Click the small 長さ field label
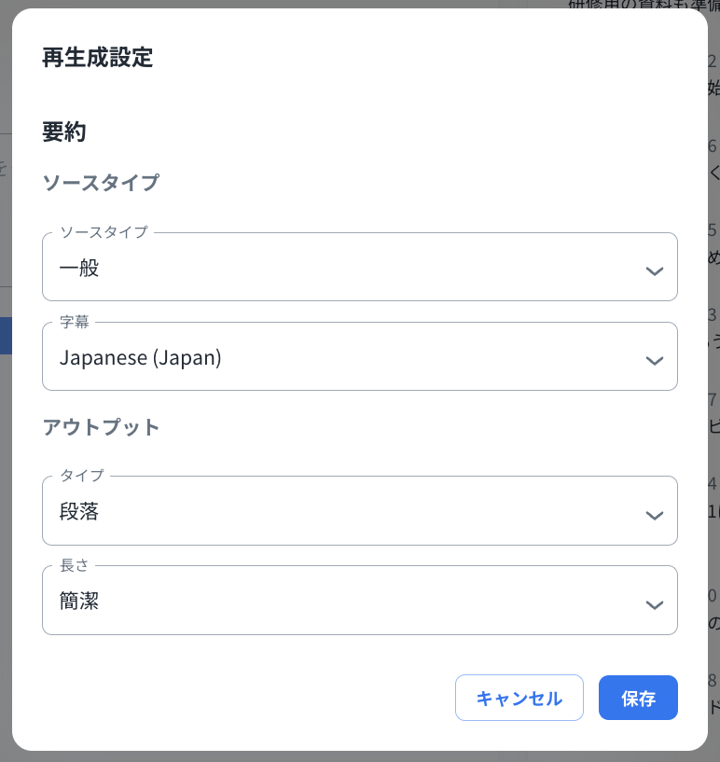The height and width of the screenshot is (762, 720). point(75,565)
